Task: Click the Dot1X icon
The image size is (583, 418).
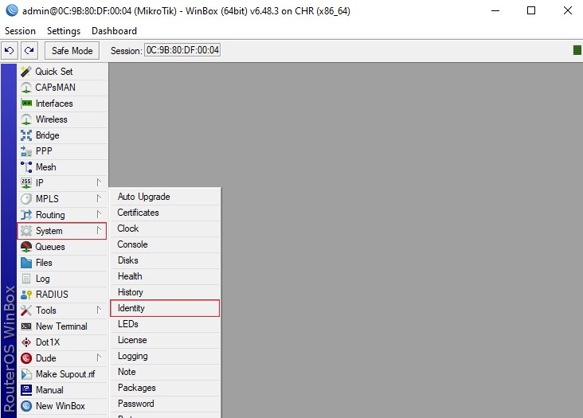Action: 26,342
